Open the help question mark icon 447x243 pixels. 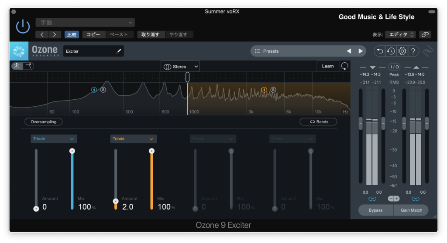(413, 51)
